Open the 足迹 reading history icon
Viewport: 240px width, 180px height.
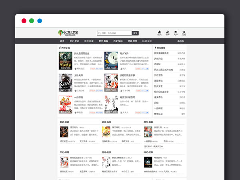point(184,32)
